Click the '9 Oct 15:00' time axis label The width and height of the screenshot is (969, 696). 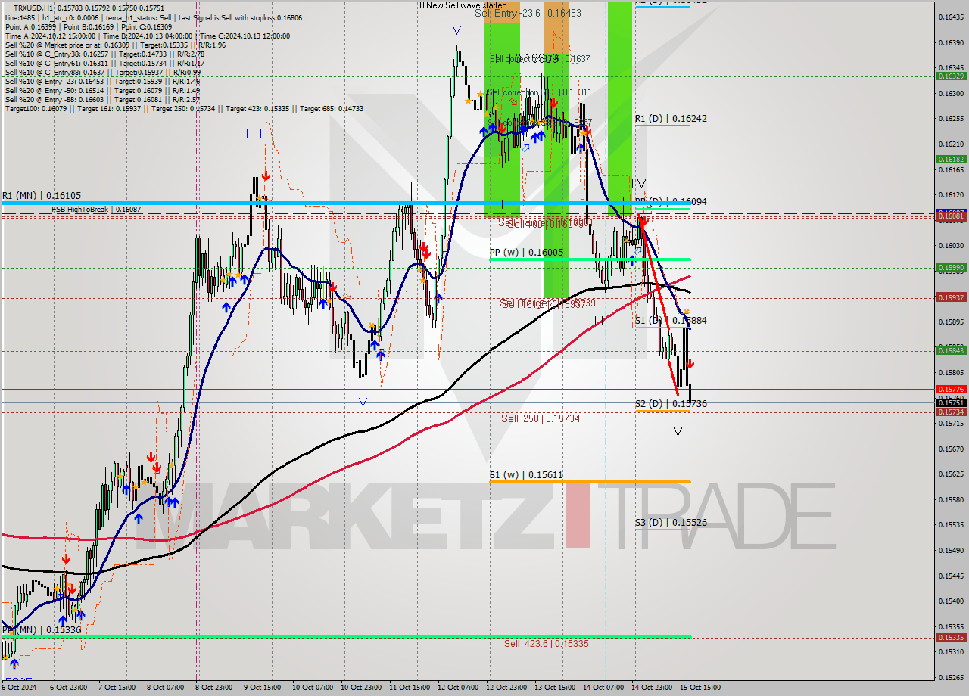261,688
